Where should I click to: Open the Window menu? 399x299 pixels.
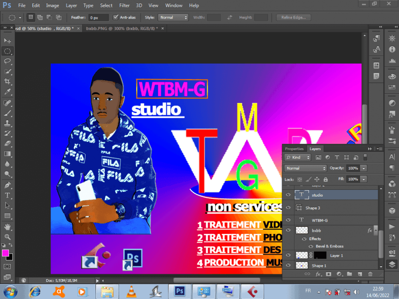pos(174,5)
